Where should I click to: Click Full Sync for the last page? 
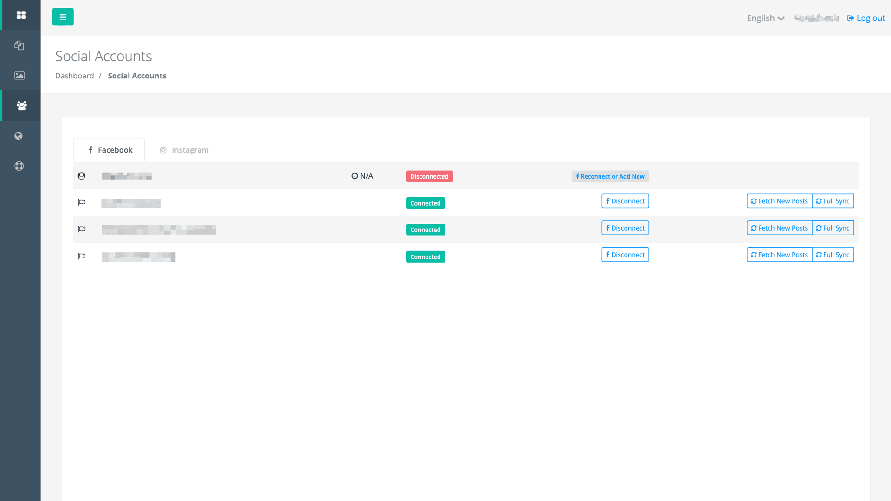pyautogui.click(x=833, y=255)
